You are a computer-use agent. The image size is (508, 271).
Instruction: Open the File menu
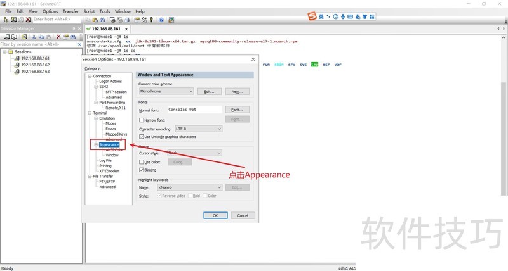coord(8,11)
